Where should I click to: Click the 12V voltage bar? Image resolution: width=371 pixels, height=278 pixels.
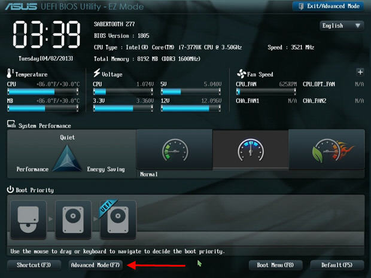(191, 108)
